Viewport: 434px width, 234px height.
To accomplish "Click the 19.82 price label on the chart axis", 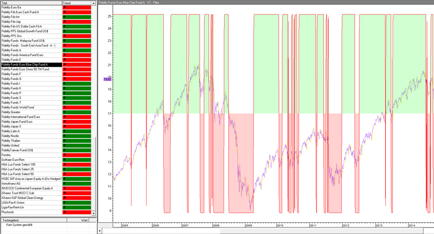I will [x=107, y=79].
